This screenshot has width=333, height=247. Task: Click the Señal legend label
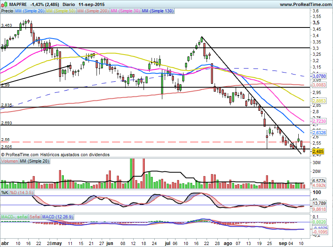(35, 217)
